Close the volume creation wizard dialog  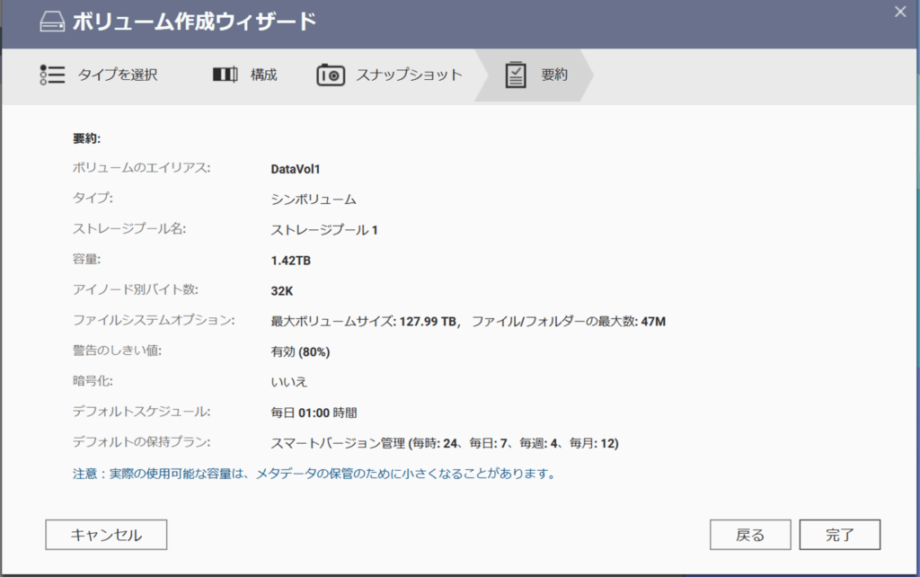[900, 12]
